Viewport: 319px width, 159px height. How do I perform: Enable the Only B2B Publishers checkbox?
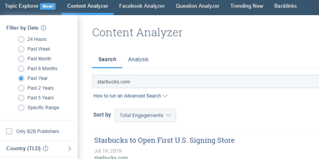[x=9, y=131]
